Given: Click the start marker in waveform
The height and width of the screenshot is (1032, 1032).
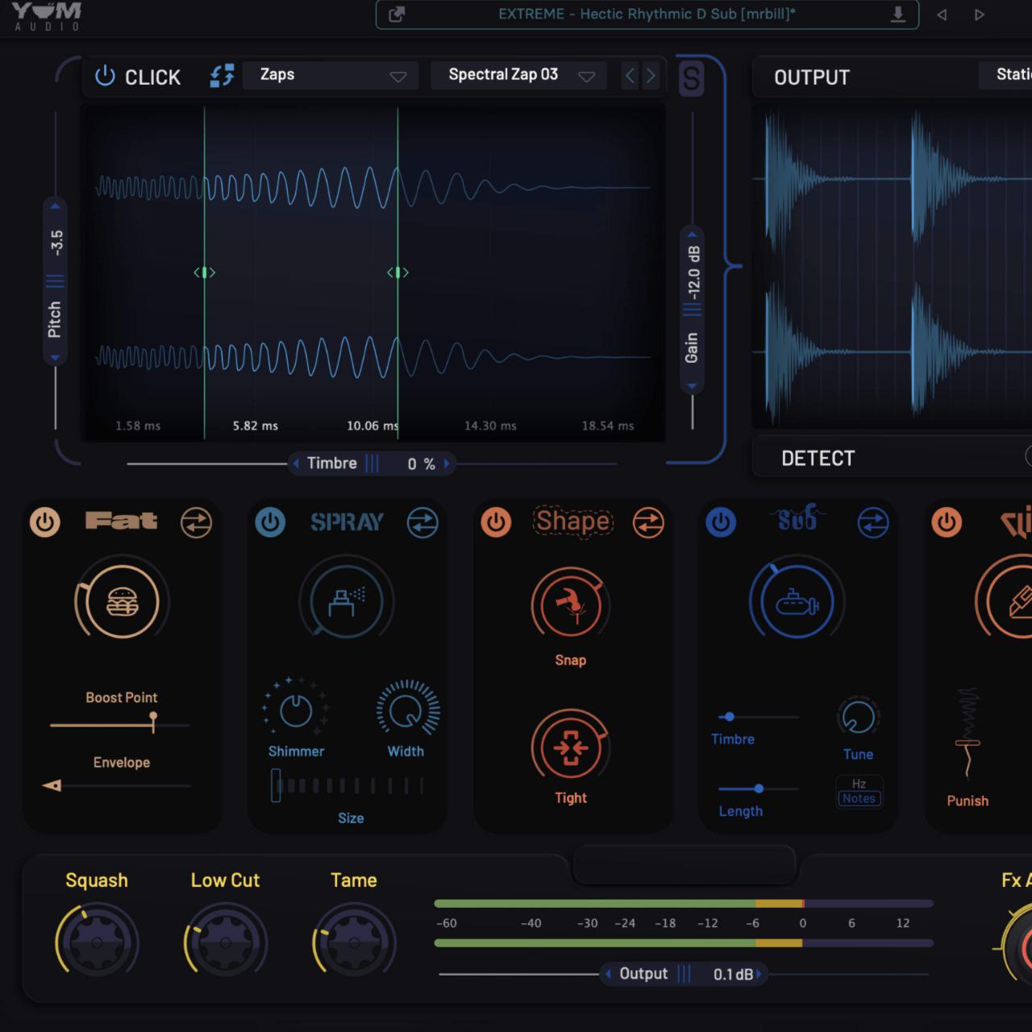Looking at the screenshot, I should [x=205, y=273].
